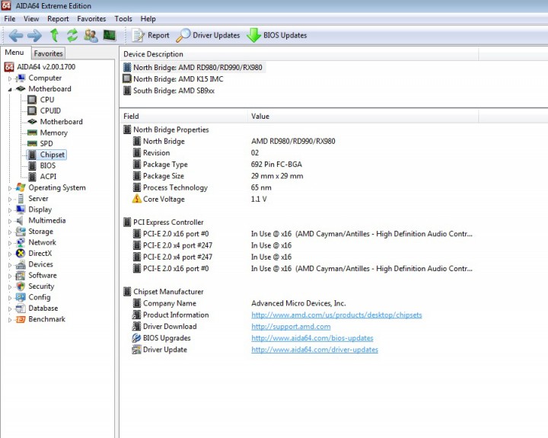Click the Database icon in tree
Image resolution: width=548 pixels, height=438 pixels.
point(21,309)
